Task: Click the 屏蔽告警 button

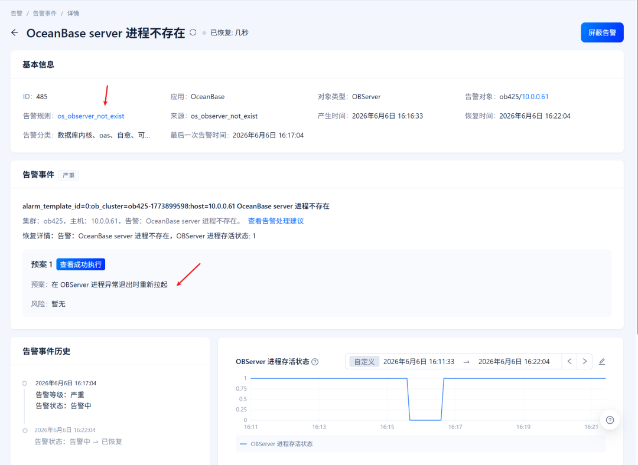Action: (602, 32)
